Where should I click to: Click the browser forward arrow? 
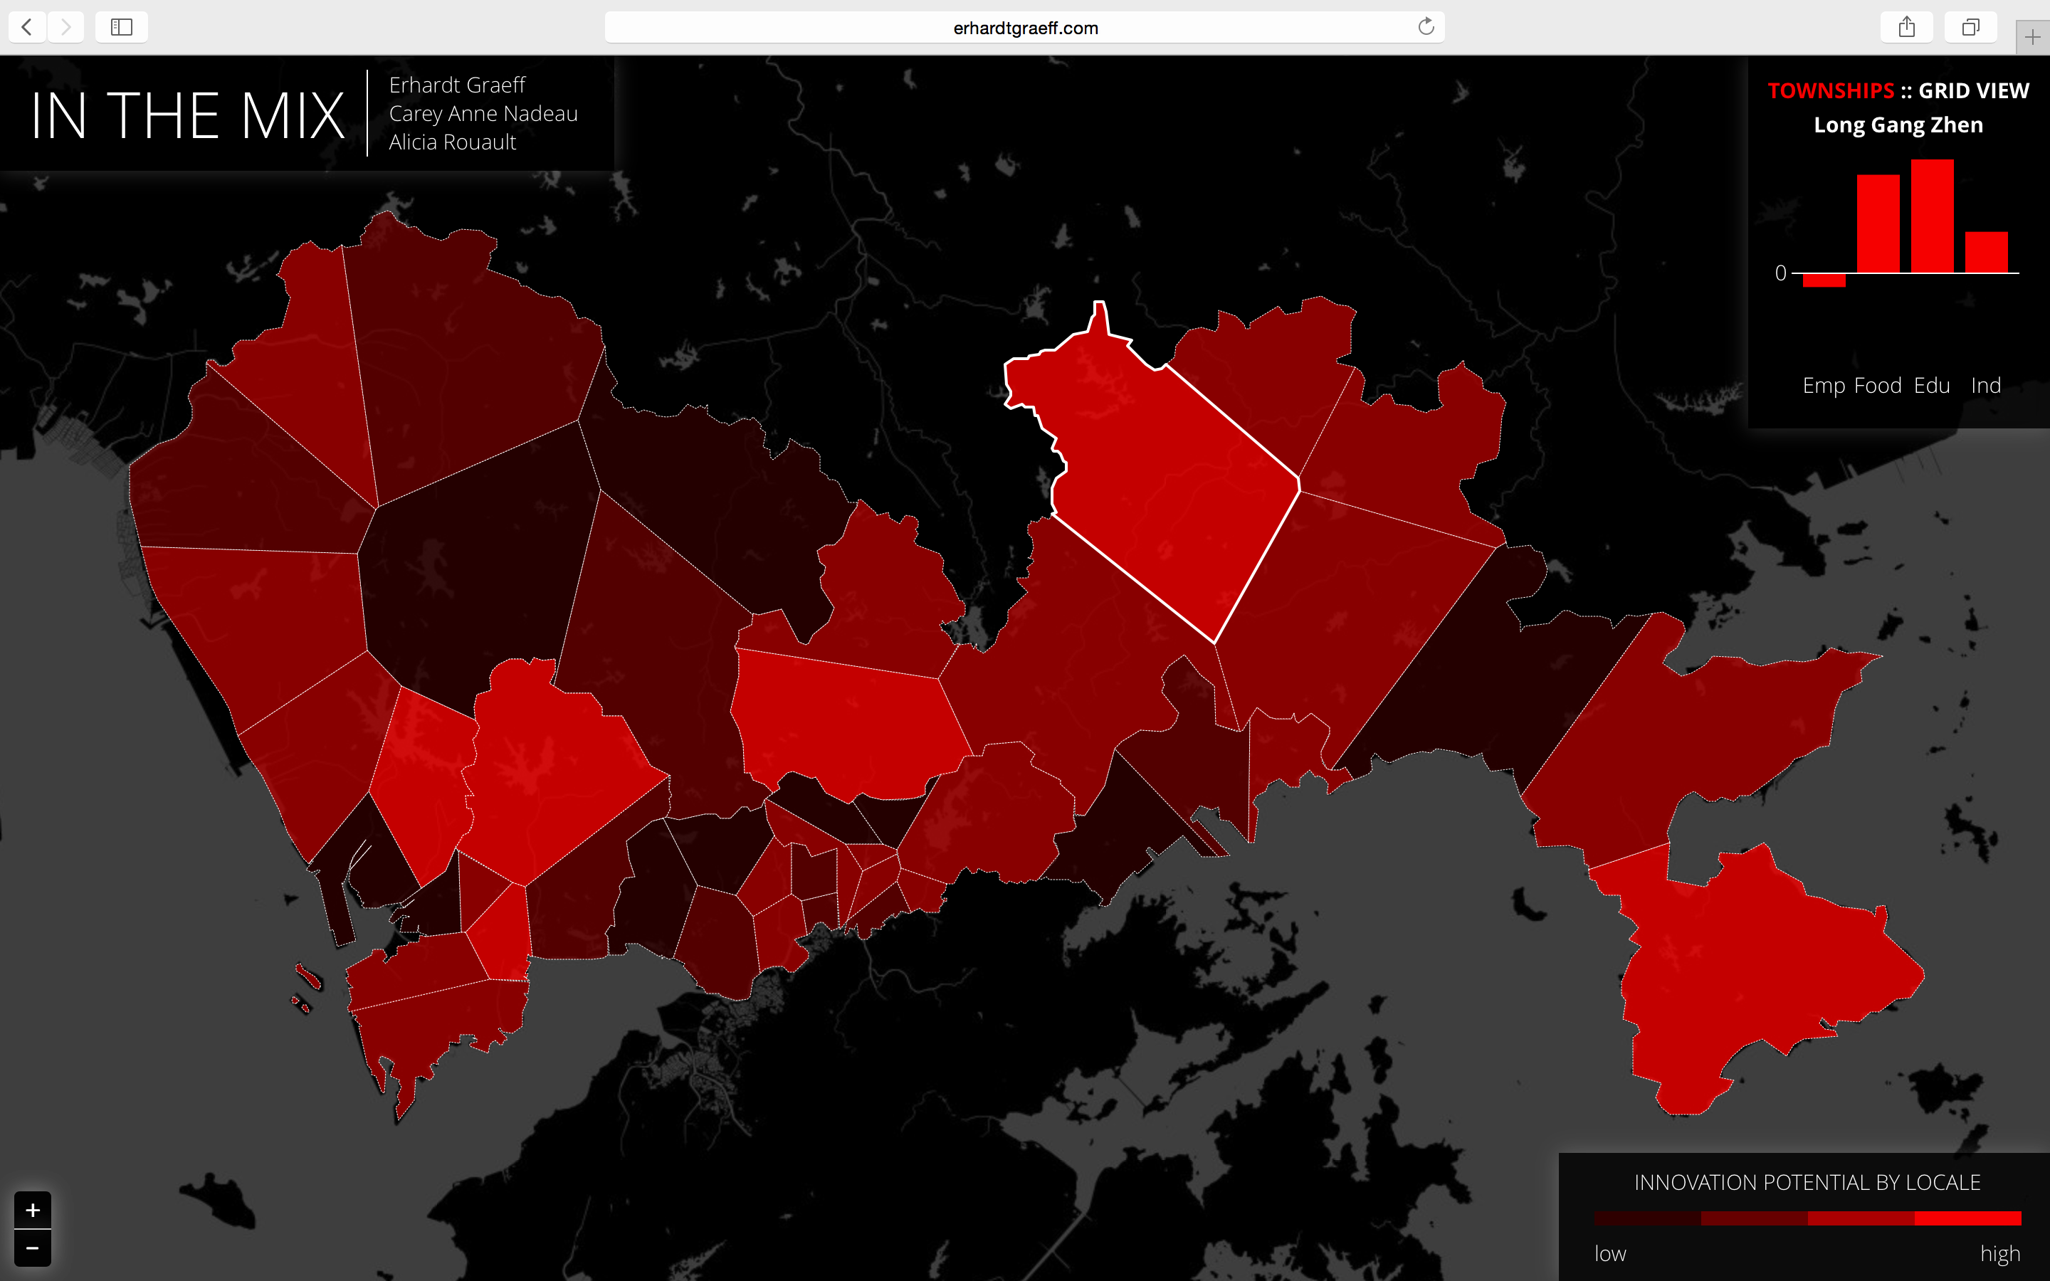click(65, 27)
